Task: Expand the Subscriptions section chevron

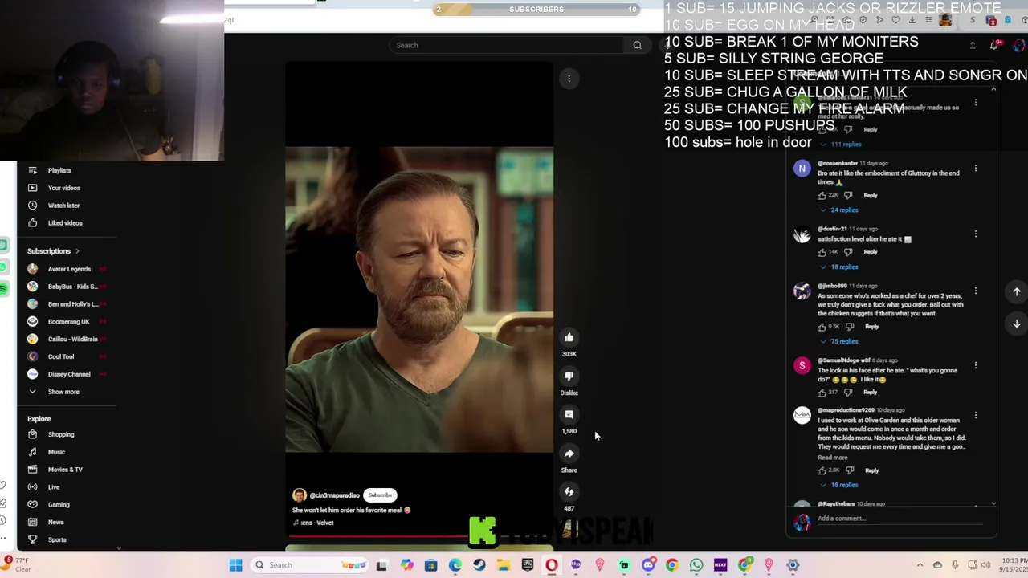Action: click(77, 251)
